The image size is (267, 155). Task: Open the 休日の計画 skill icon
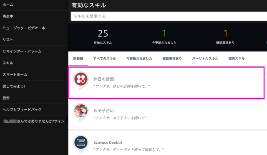[x=81, y=80]
